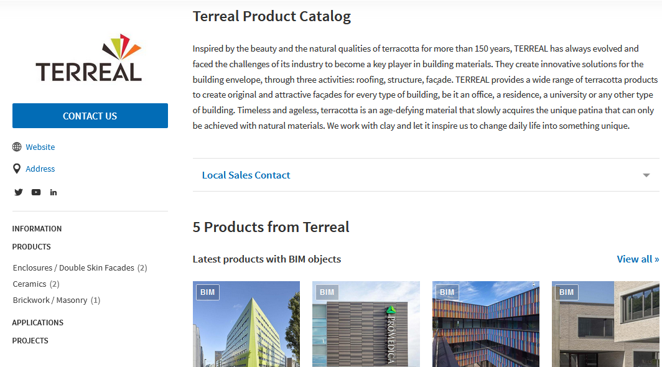The width and height of the screenshot is (662, 367).
Task: Filter by Ceramics category
Action: click(x=36, y=284)
